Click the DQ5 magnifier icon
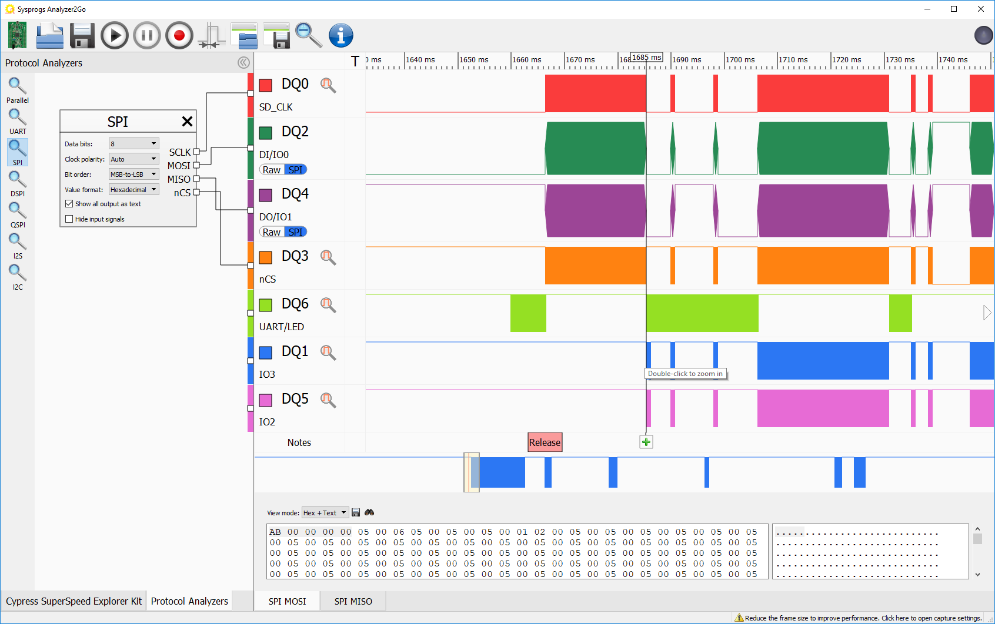995x624 pixels. pos(328,400)
